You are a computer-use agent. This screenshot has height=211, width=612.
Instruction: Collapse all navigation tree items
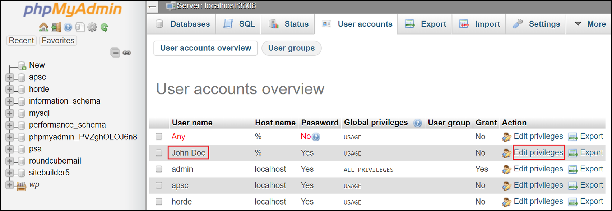click(x=115, y=53)
